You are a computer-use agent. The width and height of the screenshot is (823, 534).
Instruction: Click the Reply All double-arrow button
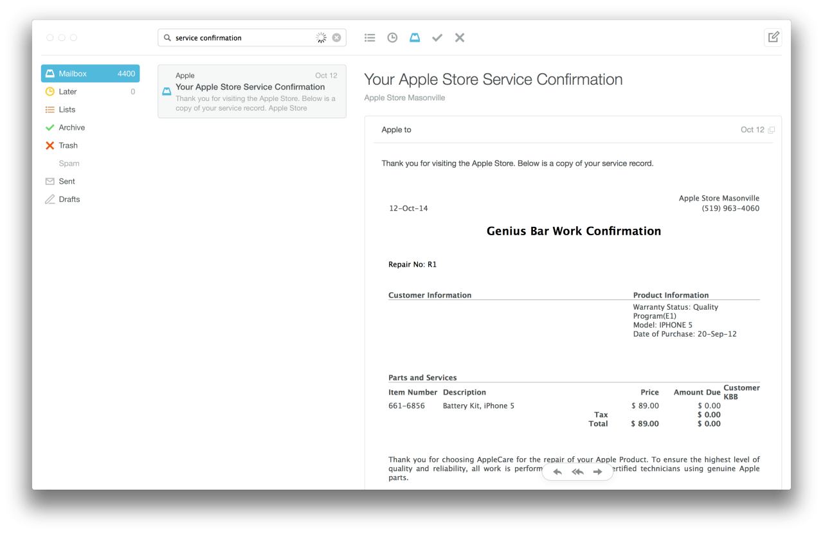click(x=577, y=472)
